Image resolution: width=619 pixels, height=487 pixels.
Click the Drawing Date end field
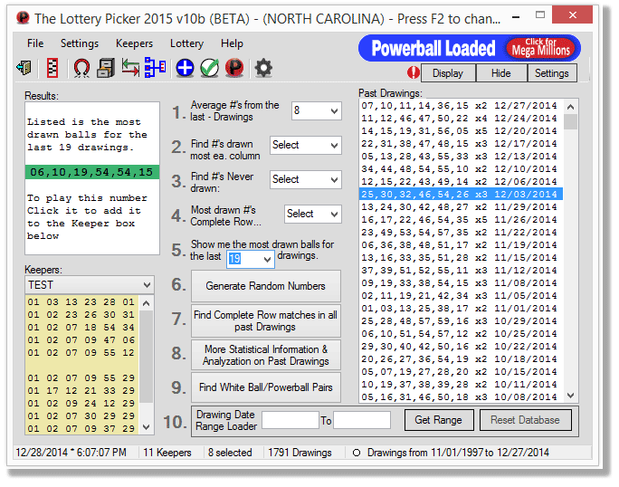click(x=362, y=420)
